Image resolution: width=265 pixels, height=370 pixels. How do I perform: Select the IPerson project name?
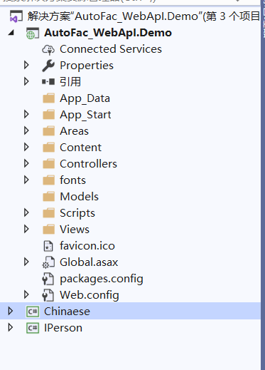click(x=63, y=328)
